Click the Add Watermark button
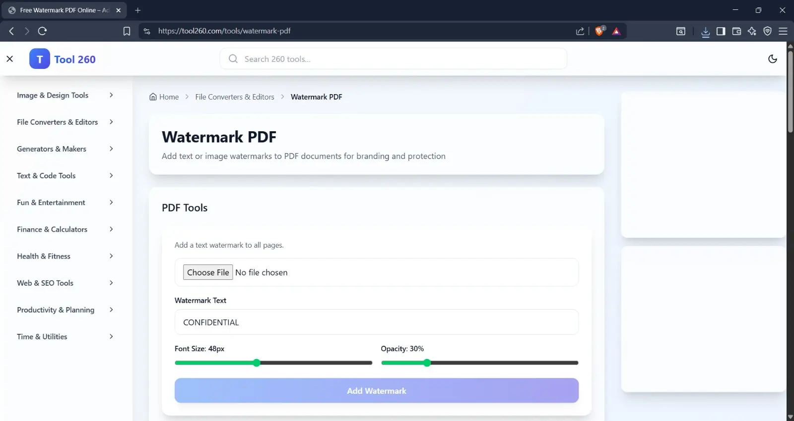794x421 pixels. 377,391
